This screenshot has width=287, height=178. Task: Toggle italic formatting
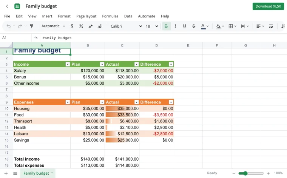(175, 26)
